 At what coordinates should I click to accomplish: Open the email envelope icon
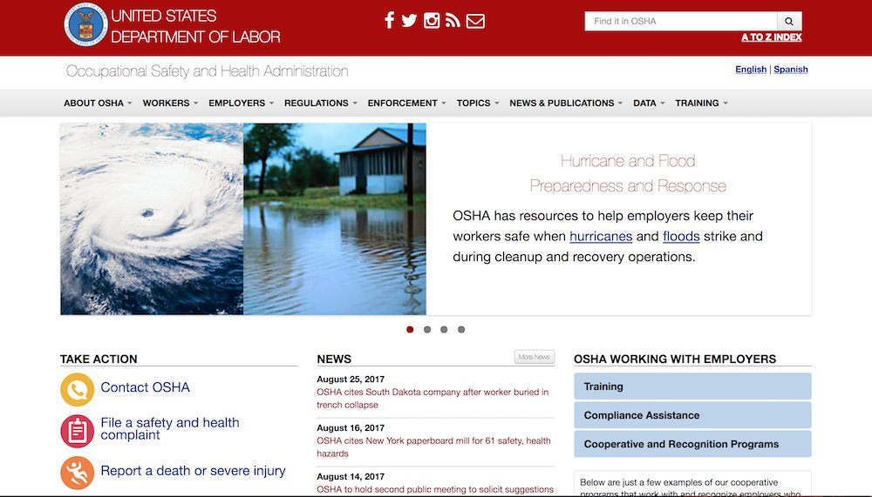click(x=475, y=21)
